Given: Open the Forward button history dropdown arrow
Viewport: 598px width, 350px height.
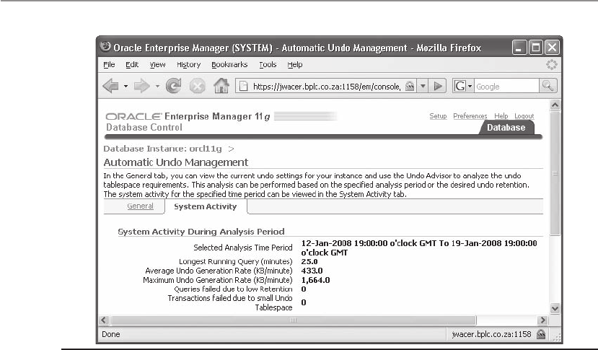Looking at the screenshot, I should [x=157, y=87].
